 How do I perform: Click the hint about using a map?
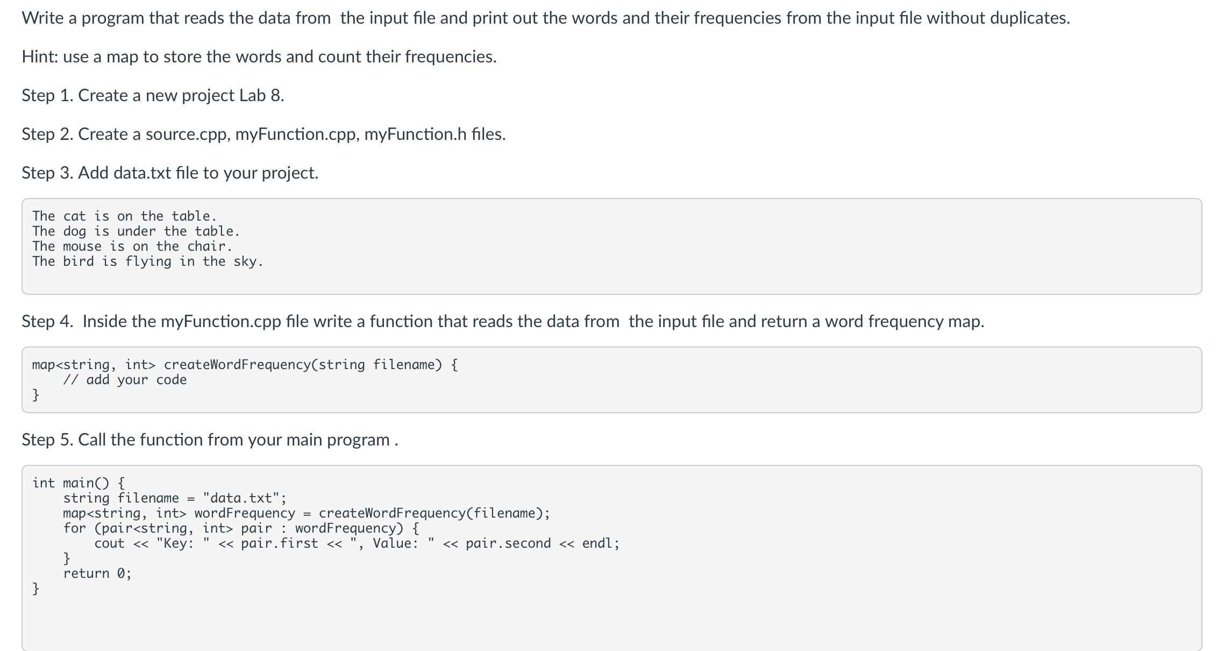click(x=259, y=56)
